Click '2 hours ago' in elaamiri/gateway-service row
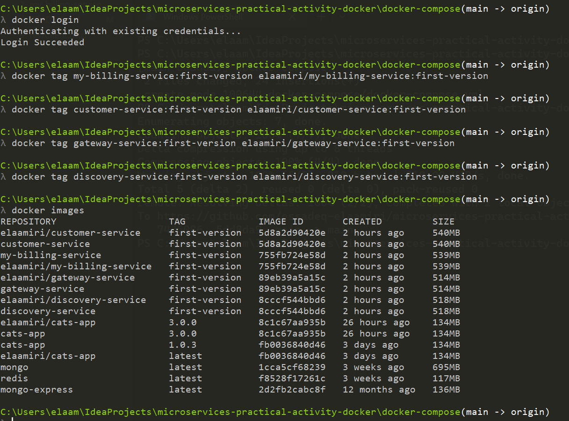The height and width of the screenshot is (421, 569). [374, 278]
